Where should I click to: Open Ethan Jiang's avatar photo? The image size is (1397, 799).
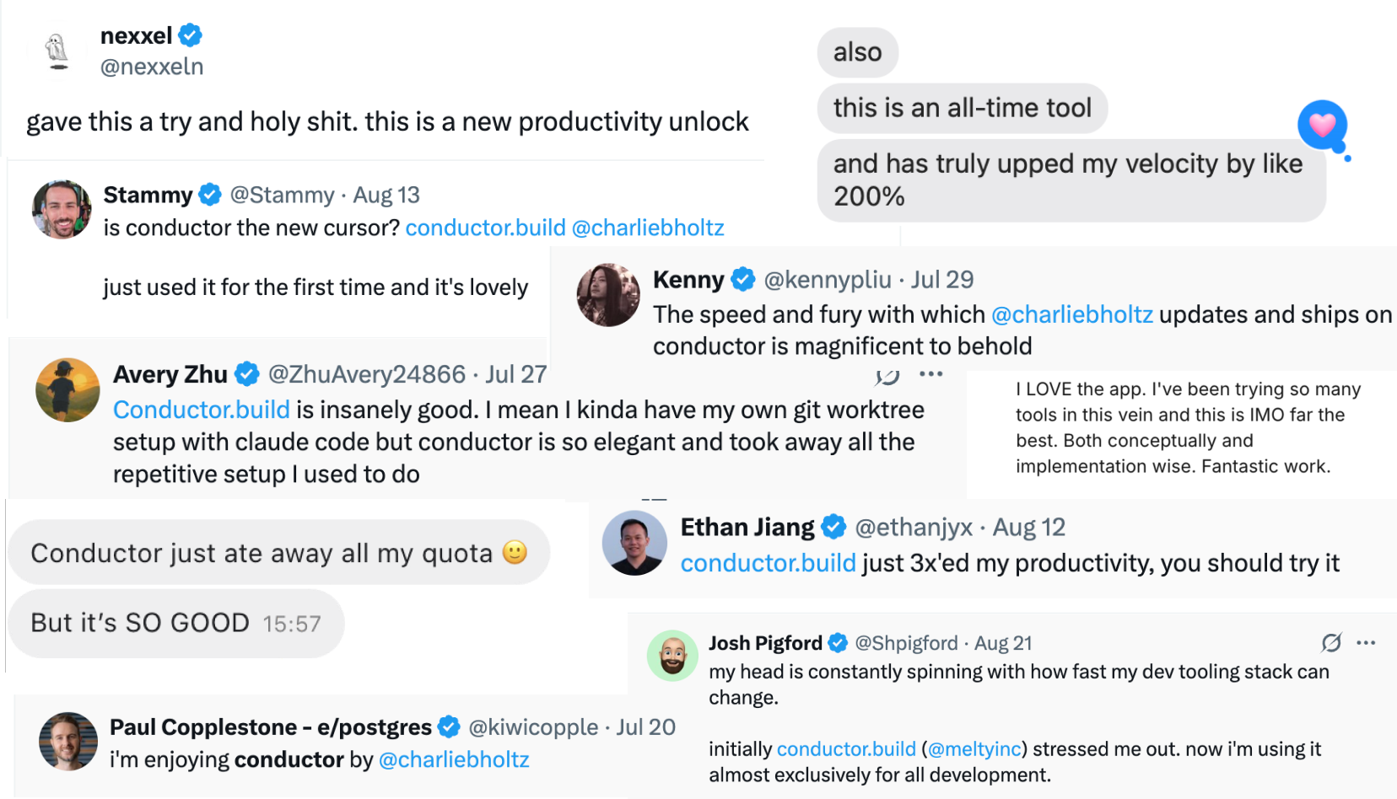[x=634, y=543]
